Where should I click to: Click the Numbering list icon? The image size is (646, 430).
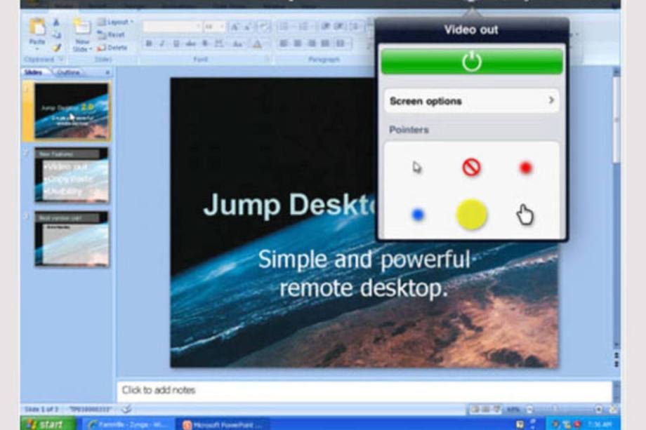pos(303,27)
